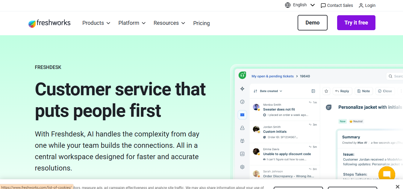Click the sparkle AI icon in sidebar
Image resolution: width=403 pixels, height=189 pixels.
243,89
